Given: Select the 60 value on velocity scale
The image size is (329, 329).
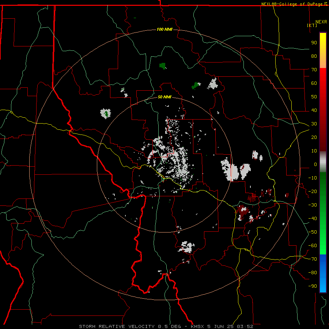Looking at the screenshot, I should 314,83.
